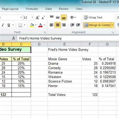119x119 pixels.
Task: Click Decrease Indent icon
Action: coord(72,25)
